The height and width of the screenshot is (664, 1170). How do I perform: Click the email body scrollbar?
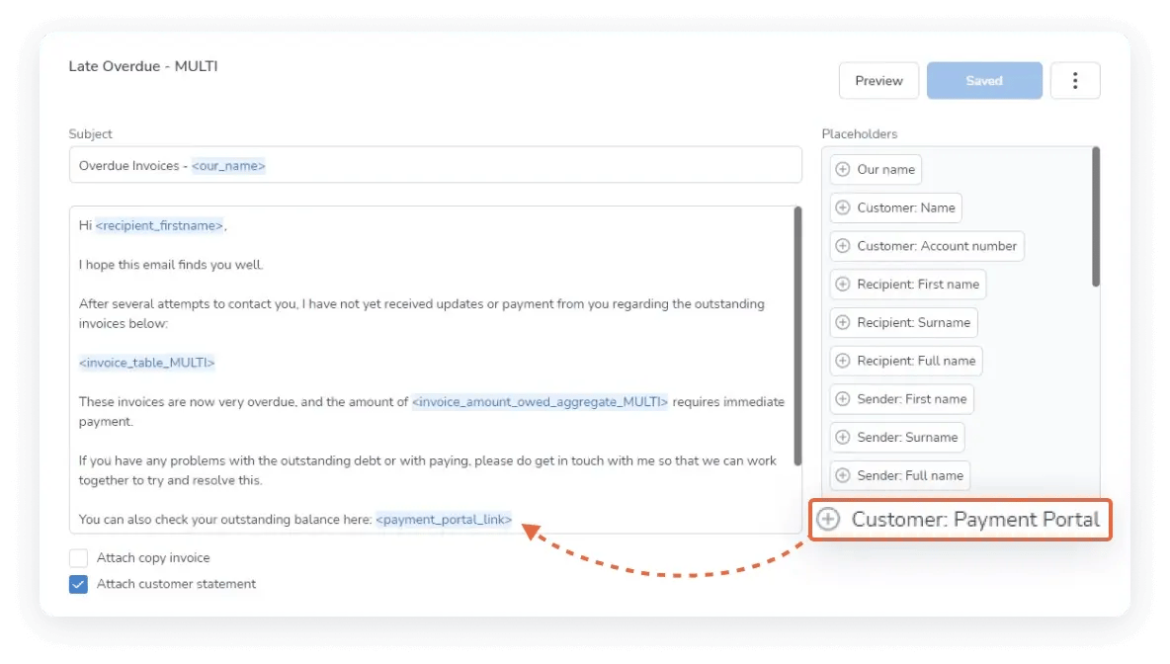(796, 336)
